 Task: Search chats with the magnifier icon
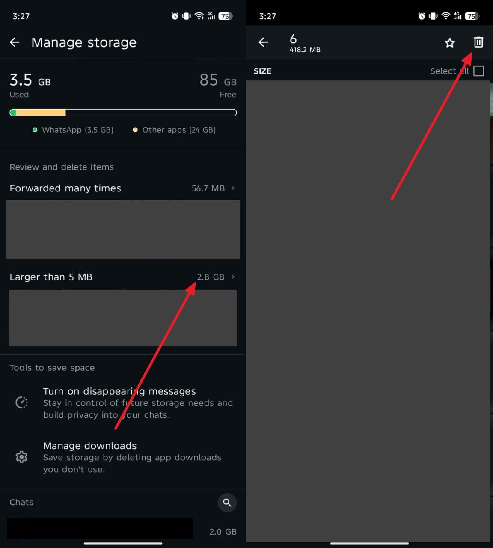coord(227,502)
